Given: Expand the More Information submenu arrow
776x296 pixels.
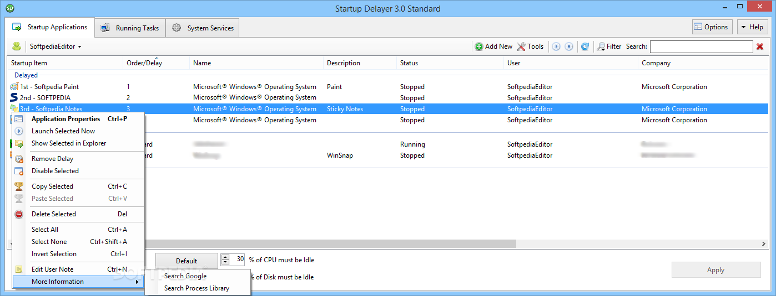Looking at the screenshot, I should 137,282.
